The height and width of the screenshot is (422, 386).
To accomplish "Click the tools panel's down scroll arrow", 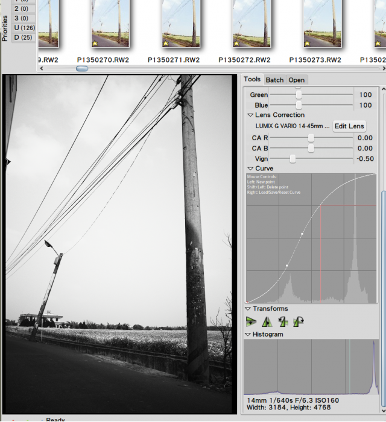I will [384, 411].
